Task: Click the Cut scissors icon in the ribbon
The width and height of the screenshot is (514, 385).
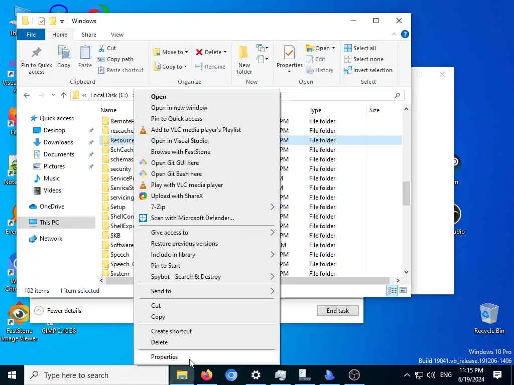Action: pos(101,48)
